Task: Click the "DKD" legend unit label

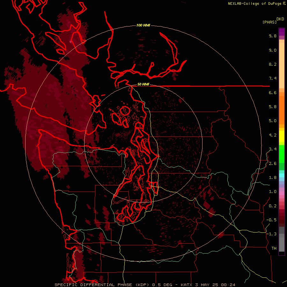Action: tap(280, 19)
